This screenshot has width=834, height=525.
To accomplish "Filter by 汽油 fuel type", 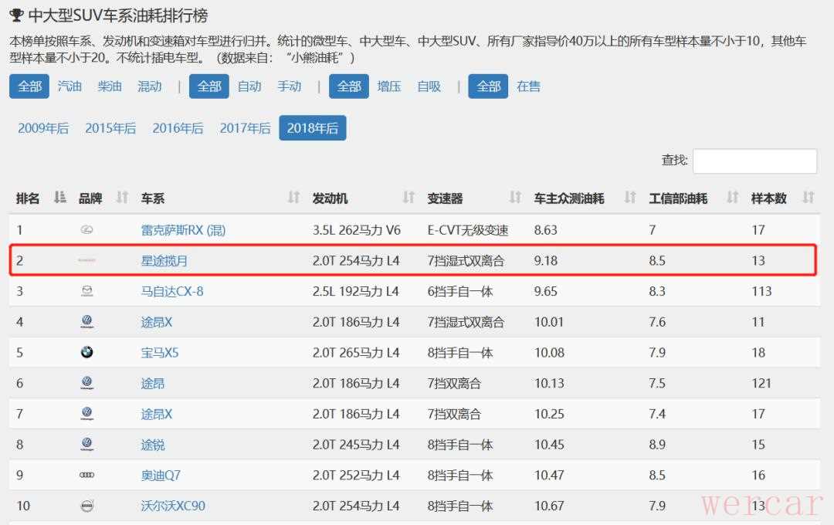I will tap(69, 86).
